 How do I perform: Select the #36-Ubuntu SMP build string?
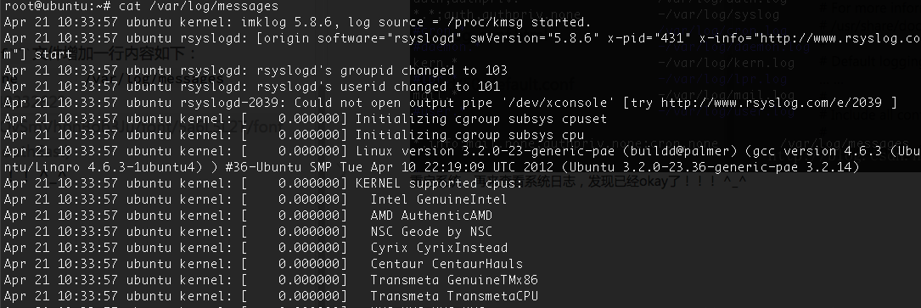(278, 167)
